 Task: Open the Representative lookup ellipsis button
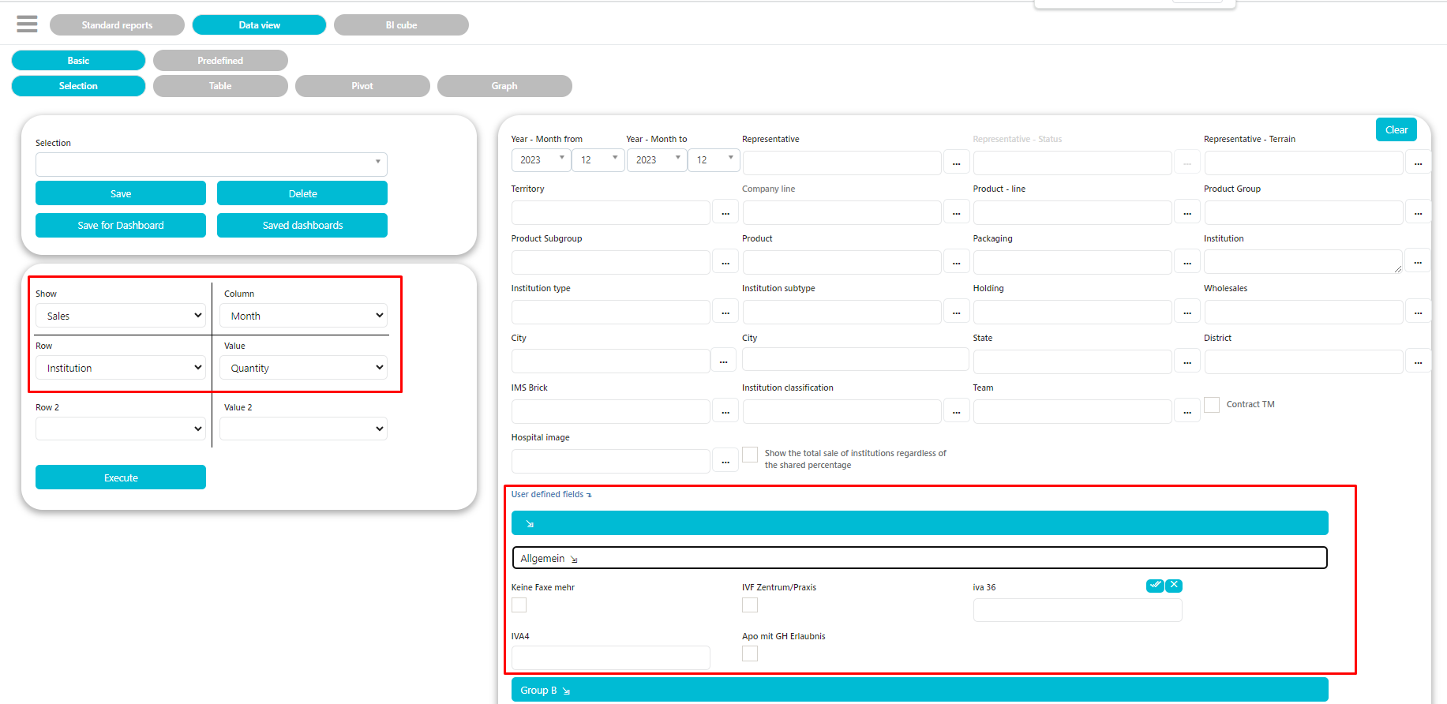(x=956, y=163)
